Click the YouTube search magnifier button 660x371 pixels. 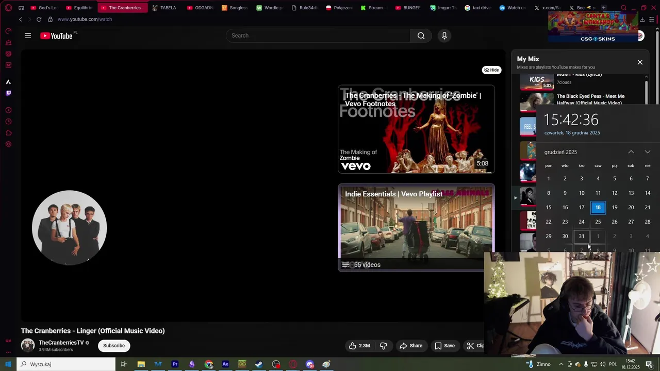point(421,36)
